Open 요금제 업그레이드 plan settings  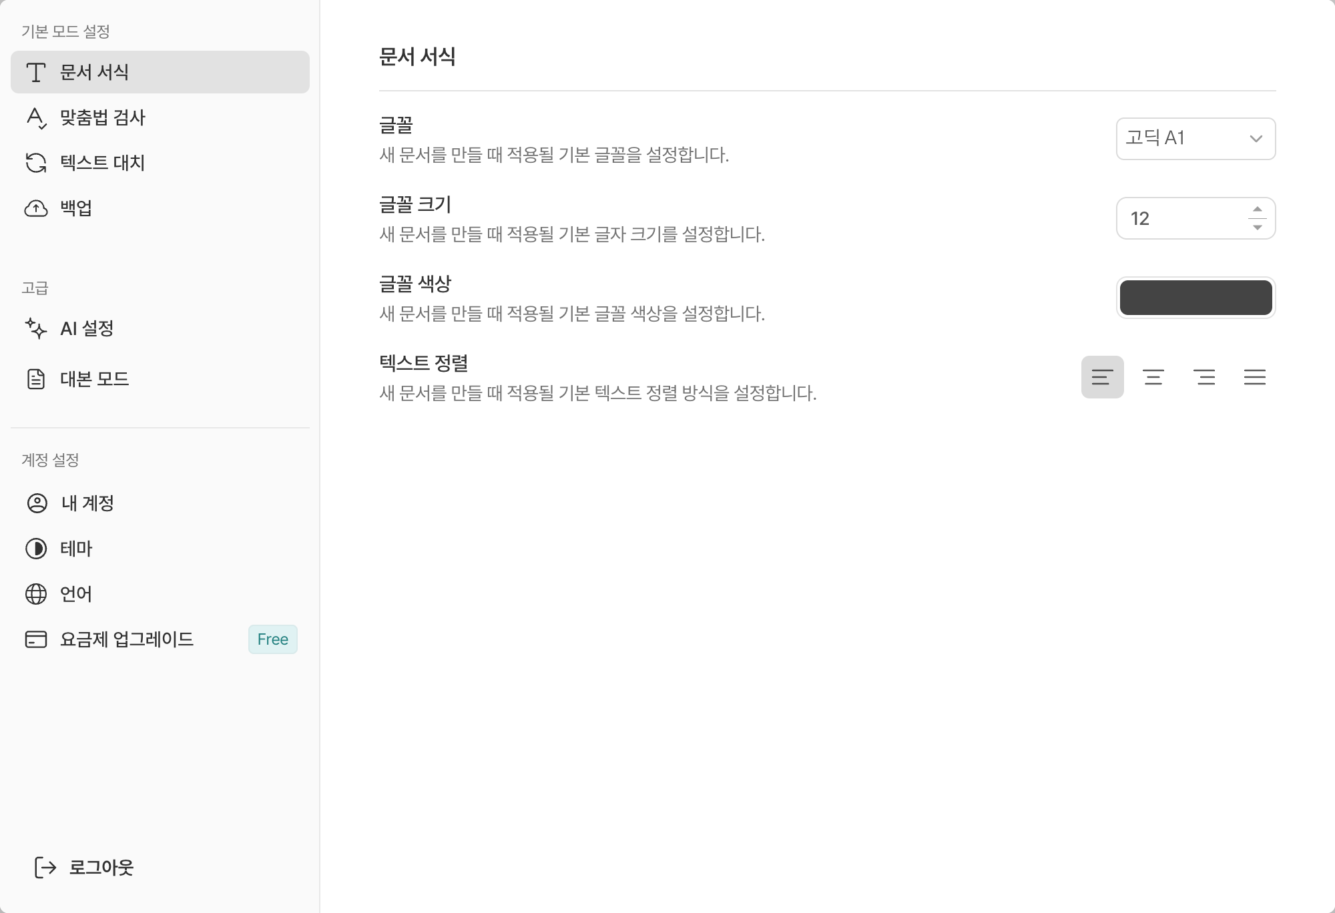127,639
